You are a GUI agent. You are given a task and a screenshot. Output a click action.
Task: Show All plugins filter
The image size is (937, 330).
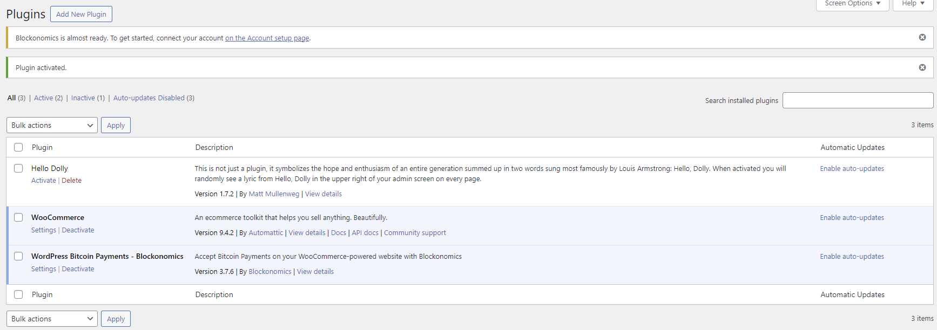point(16,98)
